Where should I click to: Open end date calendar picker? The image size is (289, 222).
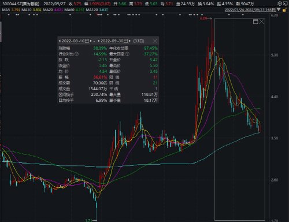[x=125, y=41]
